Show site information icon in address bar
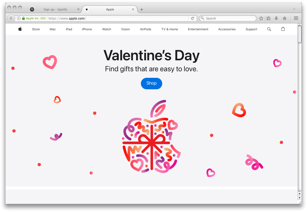Image resolution: width=307 pixels, height=212 pixels. [18, 18]
